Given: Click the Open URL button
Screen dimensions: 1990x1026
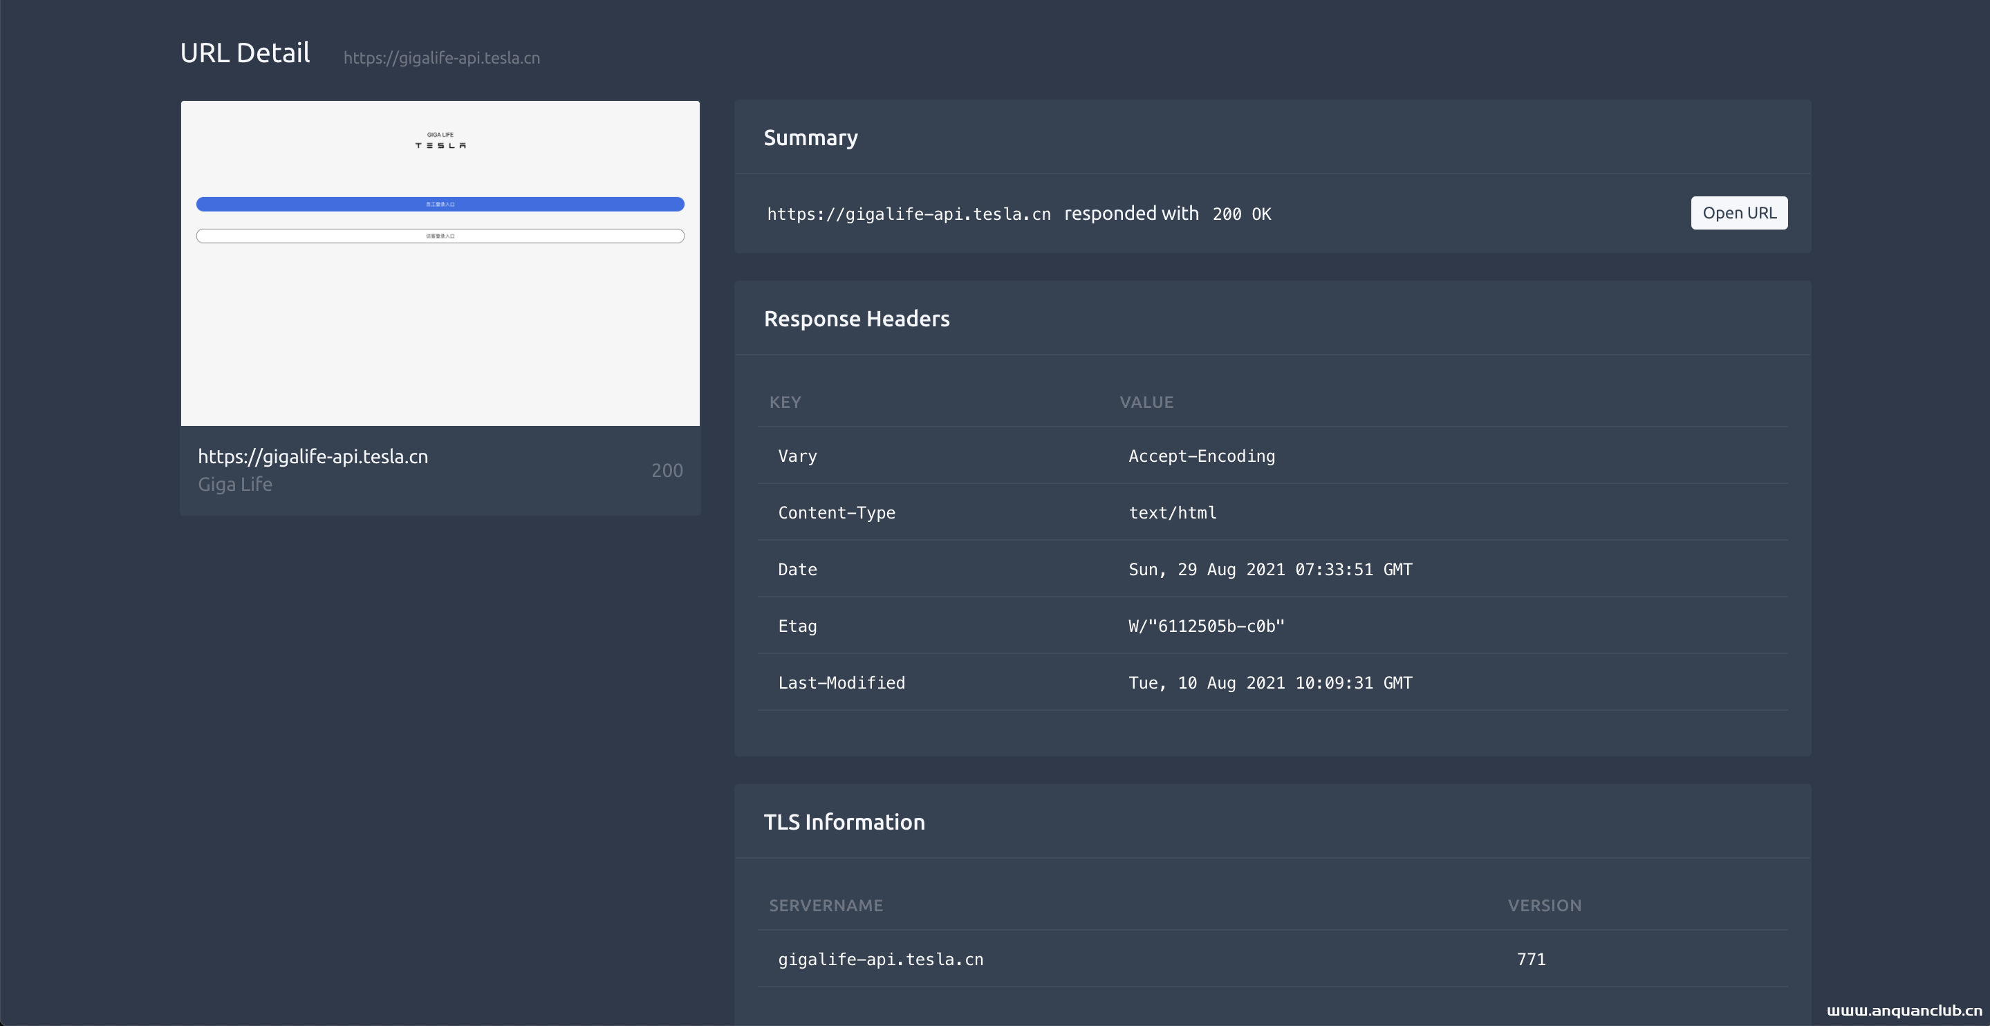Looking at the screenshot, I should [1738, 213].
